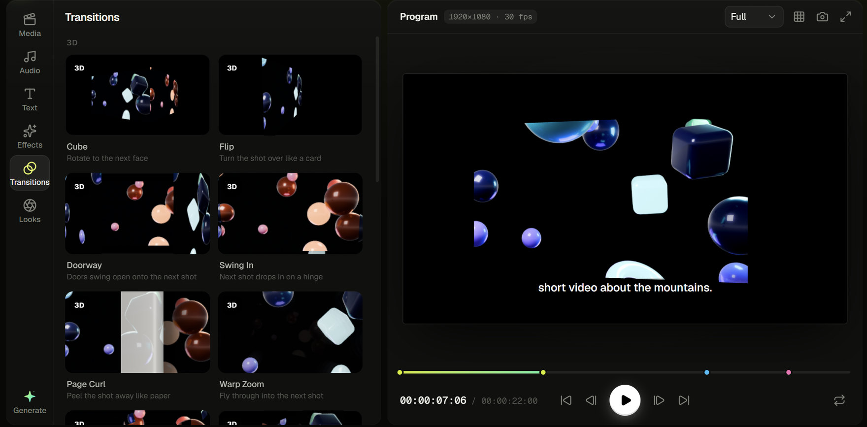The width and height of the screenshot is (867, 427).
Task: Click the total duration 00:00:22:00
Action: (509, 401)
